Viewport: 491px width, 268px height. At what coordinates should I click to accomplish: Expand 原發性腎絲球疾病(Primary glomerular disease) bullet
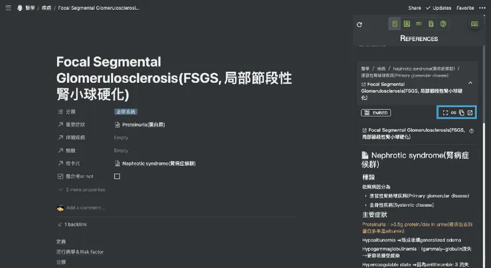pyautogui.click(x=366, y=196)
